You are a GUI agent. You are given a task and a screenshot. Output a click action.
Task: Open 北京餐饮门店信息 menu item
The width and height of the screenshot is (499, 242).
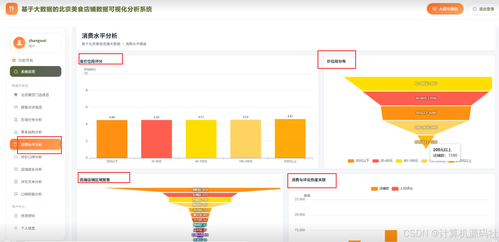click(x=35, y=95)
